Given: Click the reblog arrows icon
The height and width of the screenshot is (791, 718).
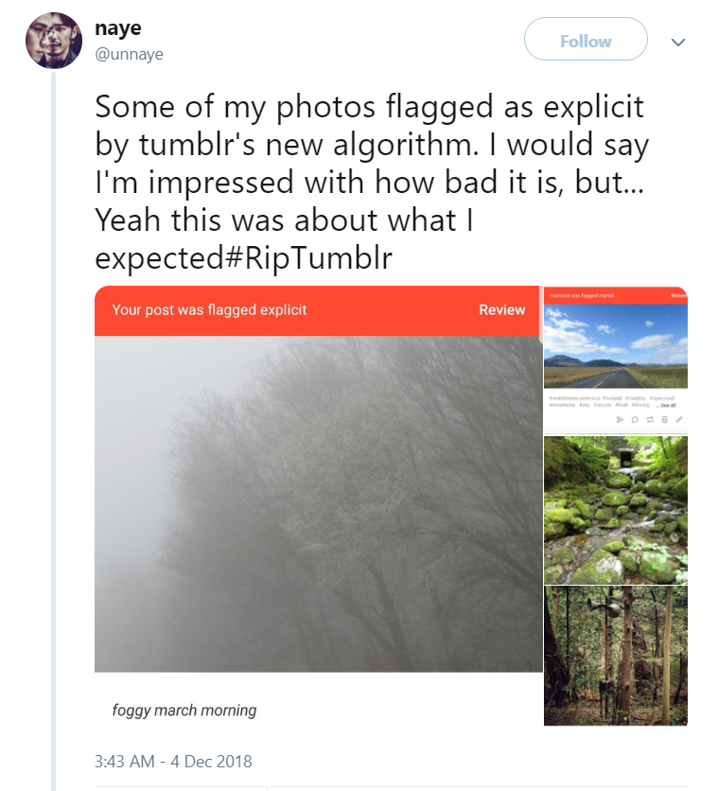Looking at the screenshot, I should coord(650,419).
